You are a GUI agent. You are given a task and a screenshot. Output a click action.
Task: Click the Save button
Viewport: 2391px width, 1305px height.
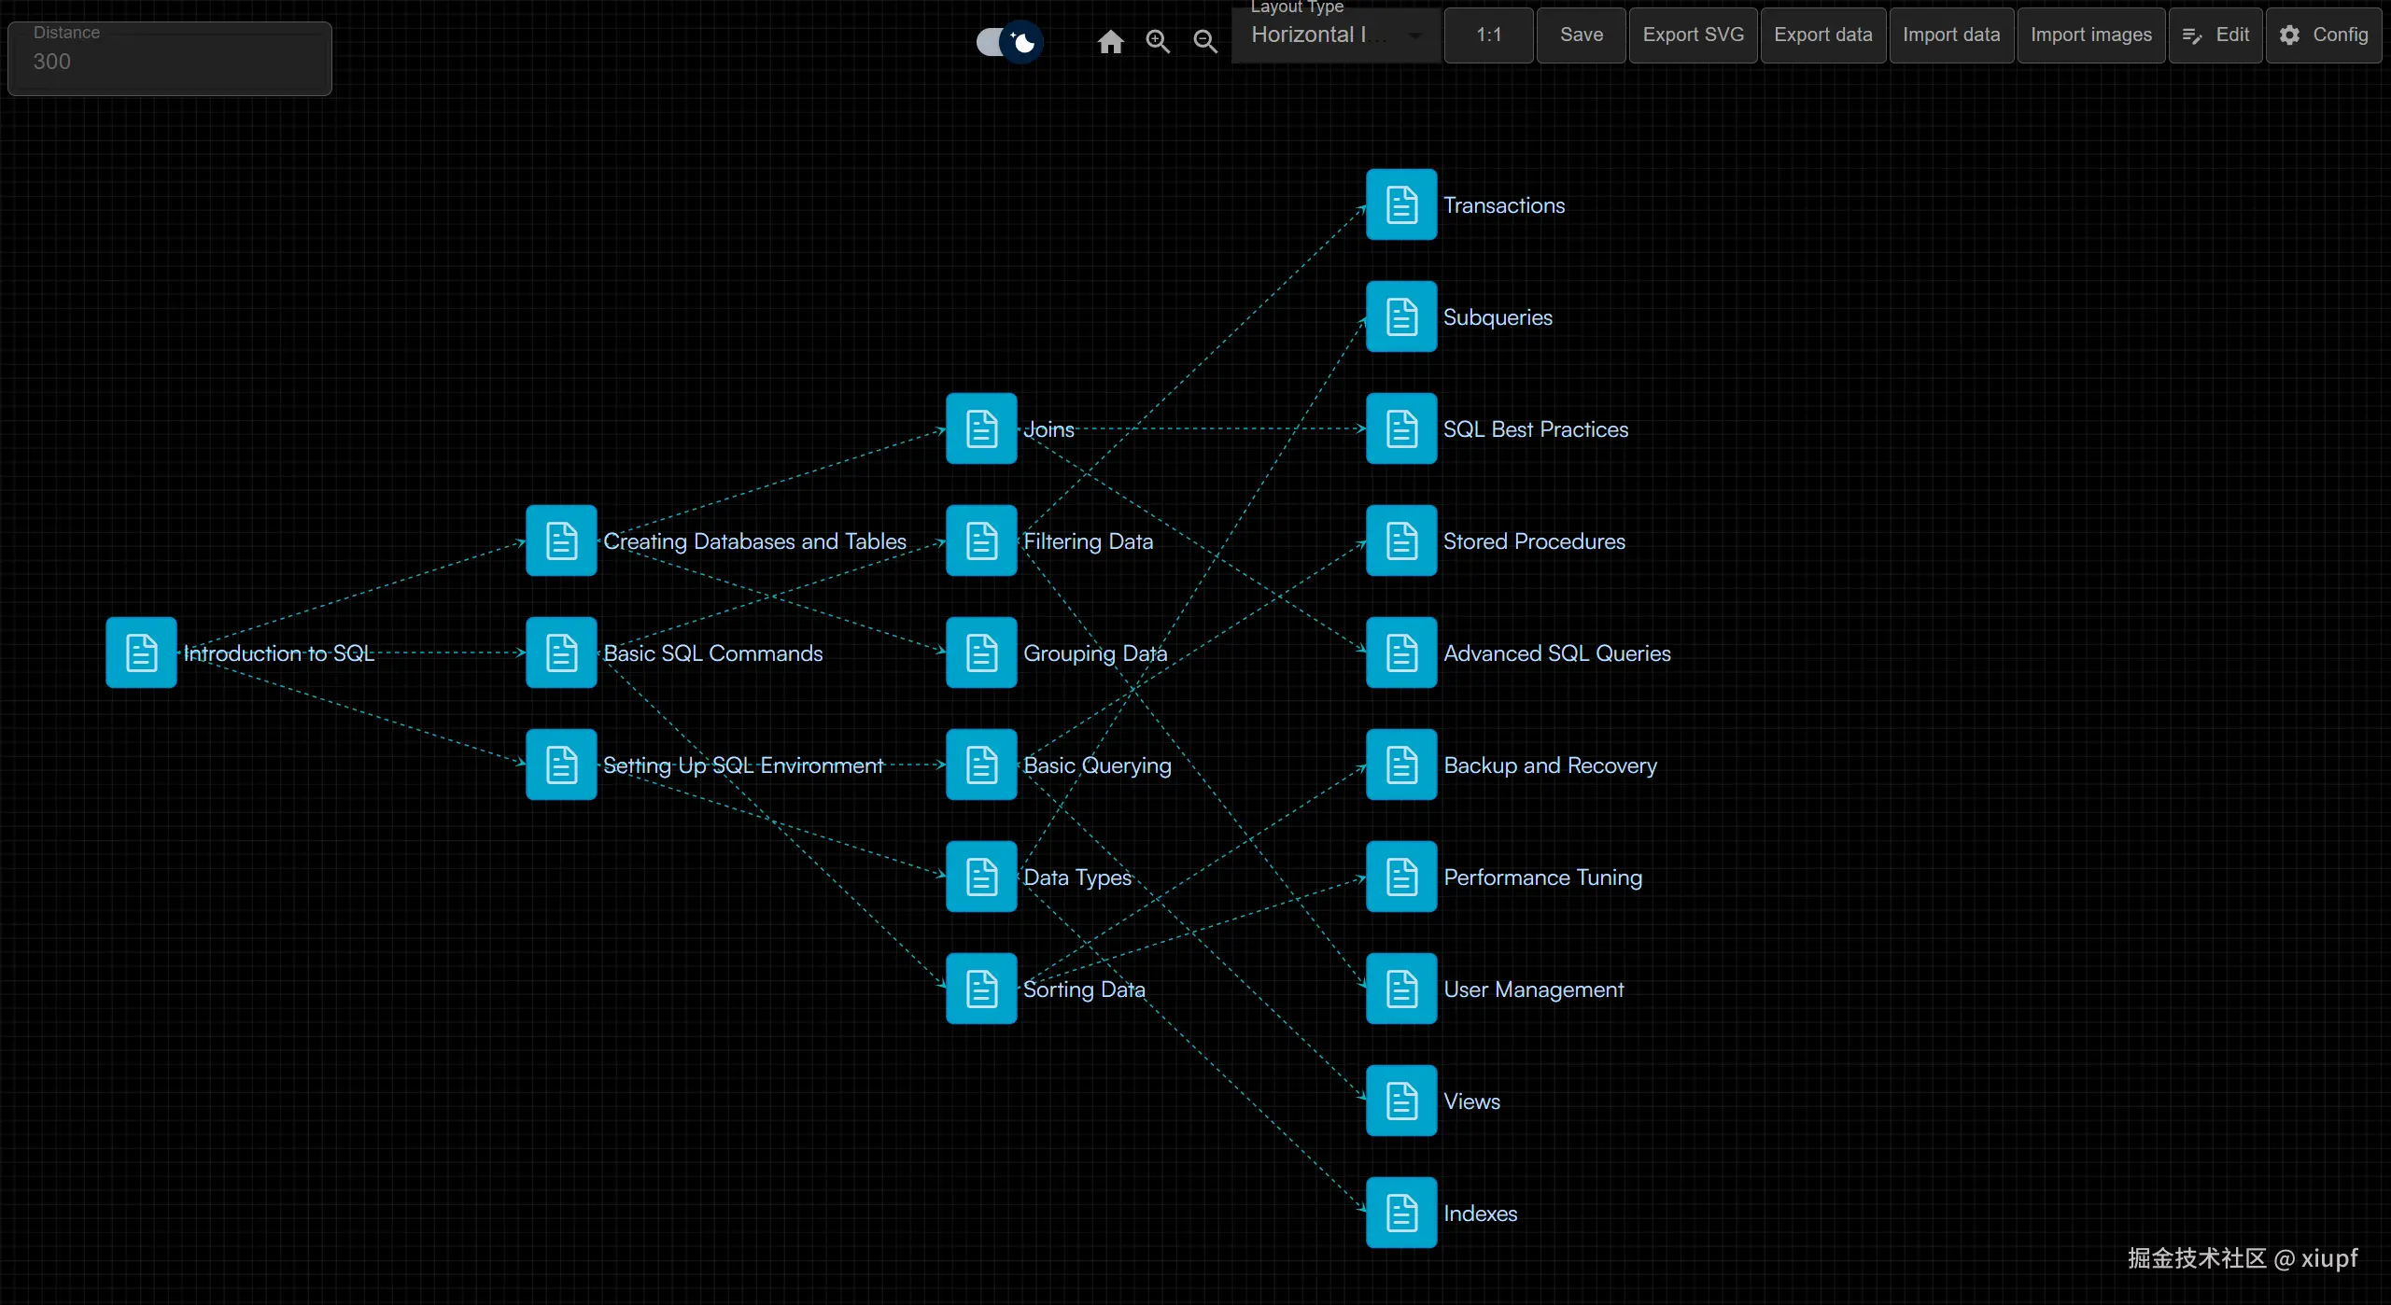coord(1582,35)
